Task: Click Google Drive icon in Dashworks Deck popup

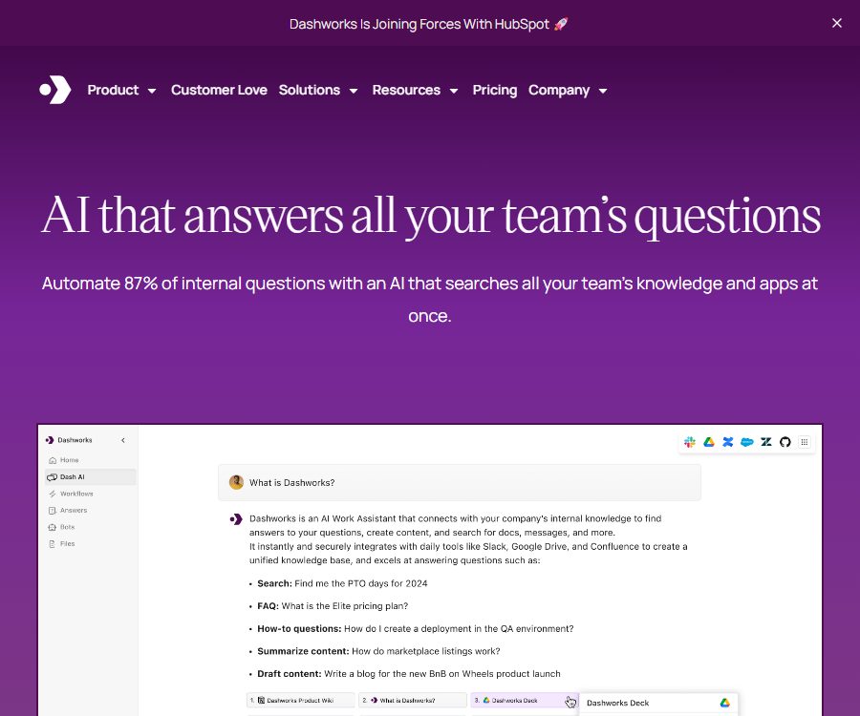Action: [x=724, y=703]
